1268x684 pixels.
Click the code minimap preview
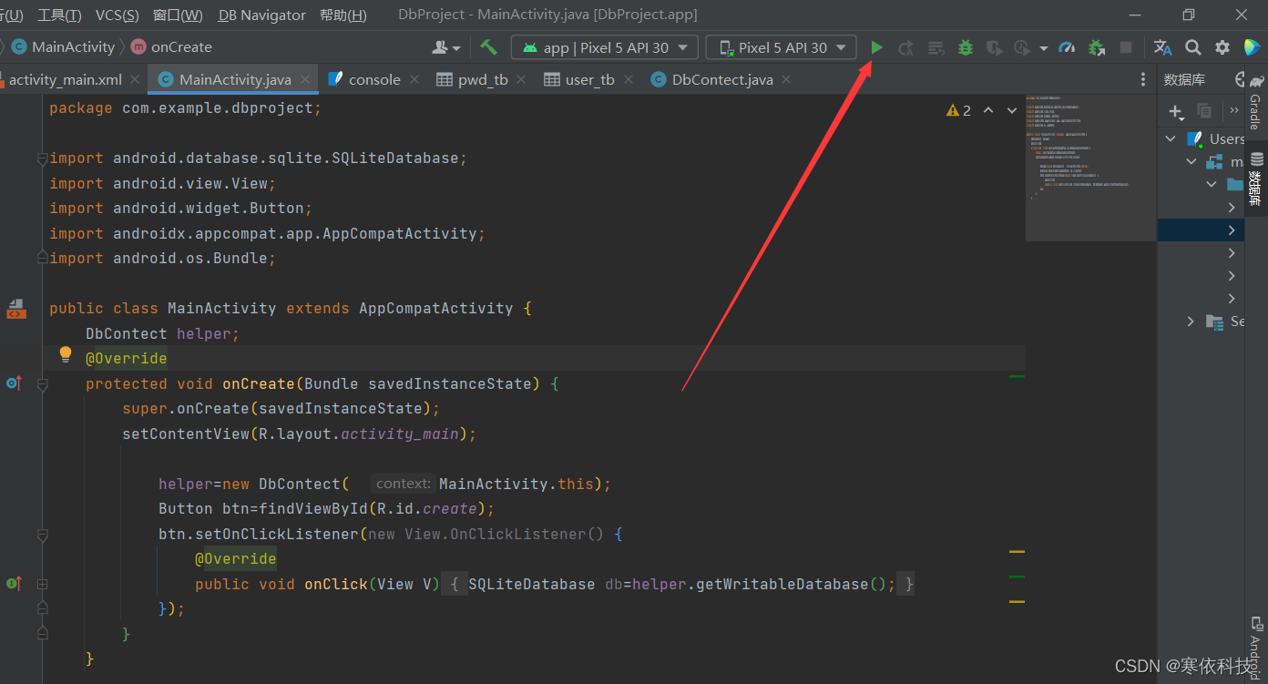(1090, 167)
